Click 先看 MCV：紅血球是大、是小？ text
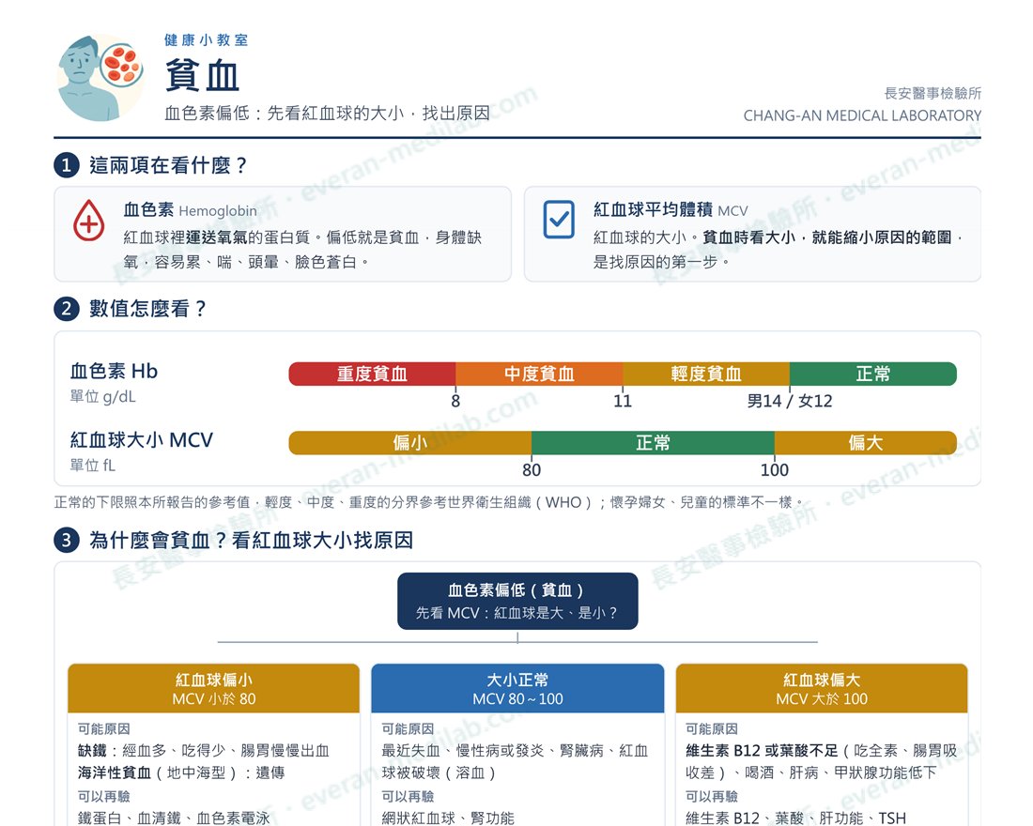This screenshot has width=1033, height=826. [x=517, y=613]
